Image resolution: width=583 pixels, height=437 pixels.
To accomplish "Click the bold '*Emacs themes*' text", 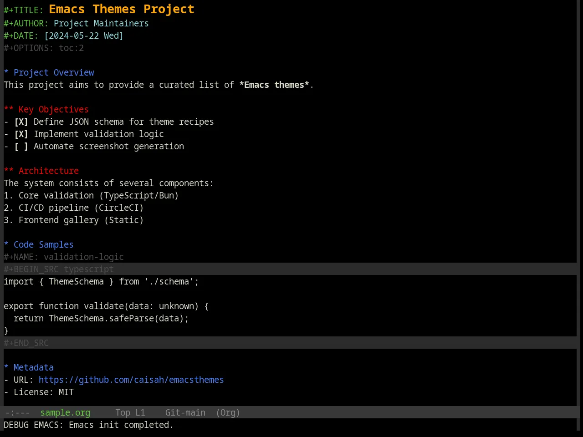I will pyautogui.click(x=274, y=85).
